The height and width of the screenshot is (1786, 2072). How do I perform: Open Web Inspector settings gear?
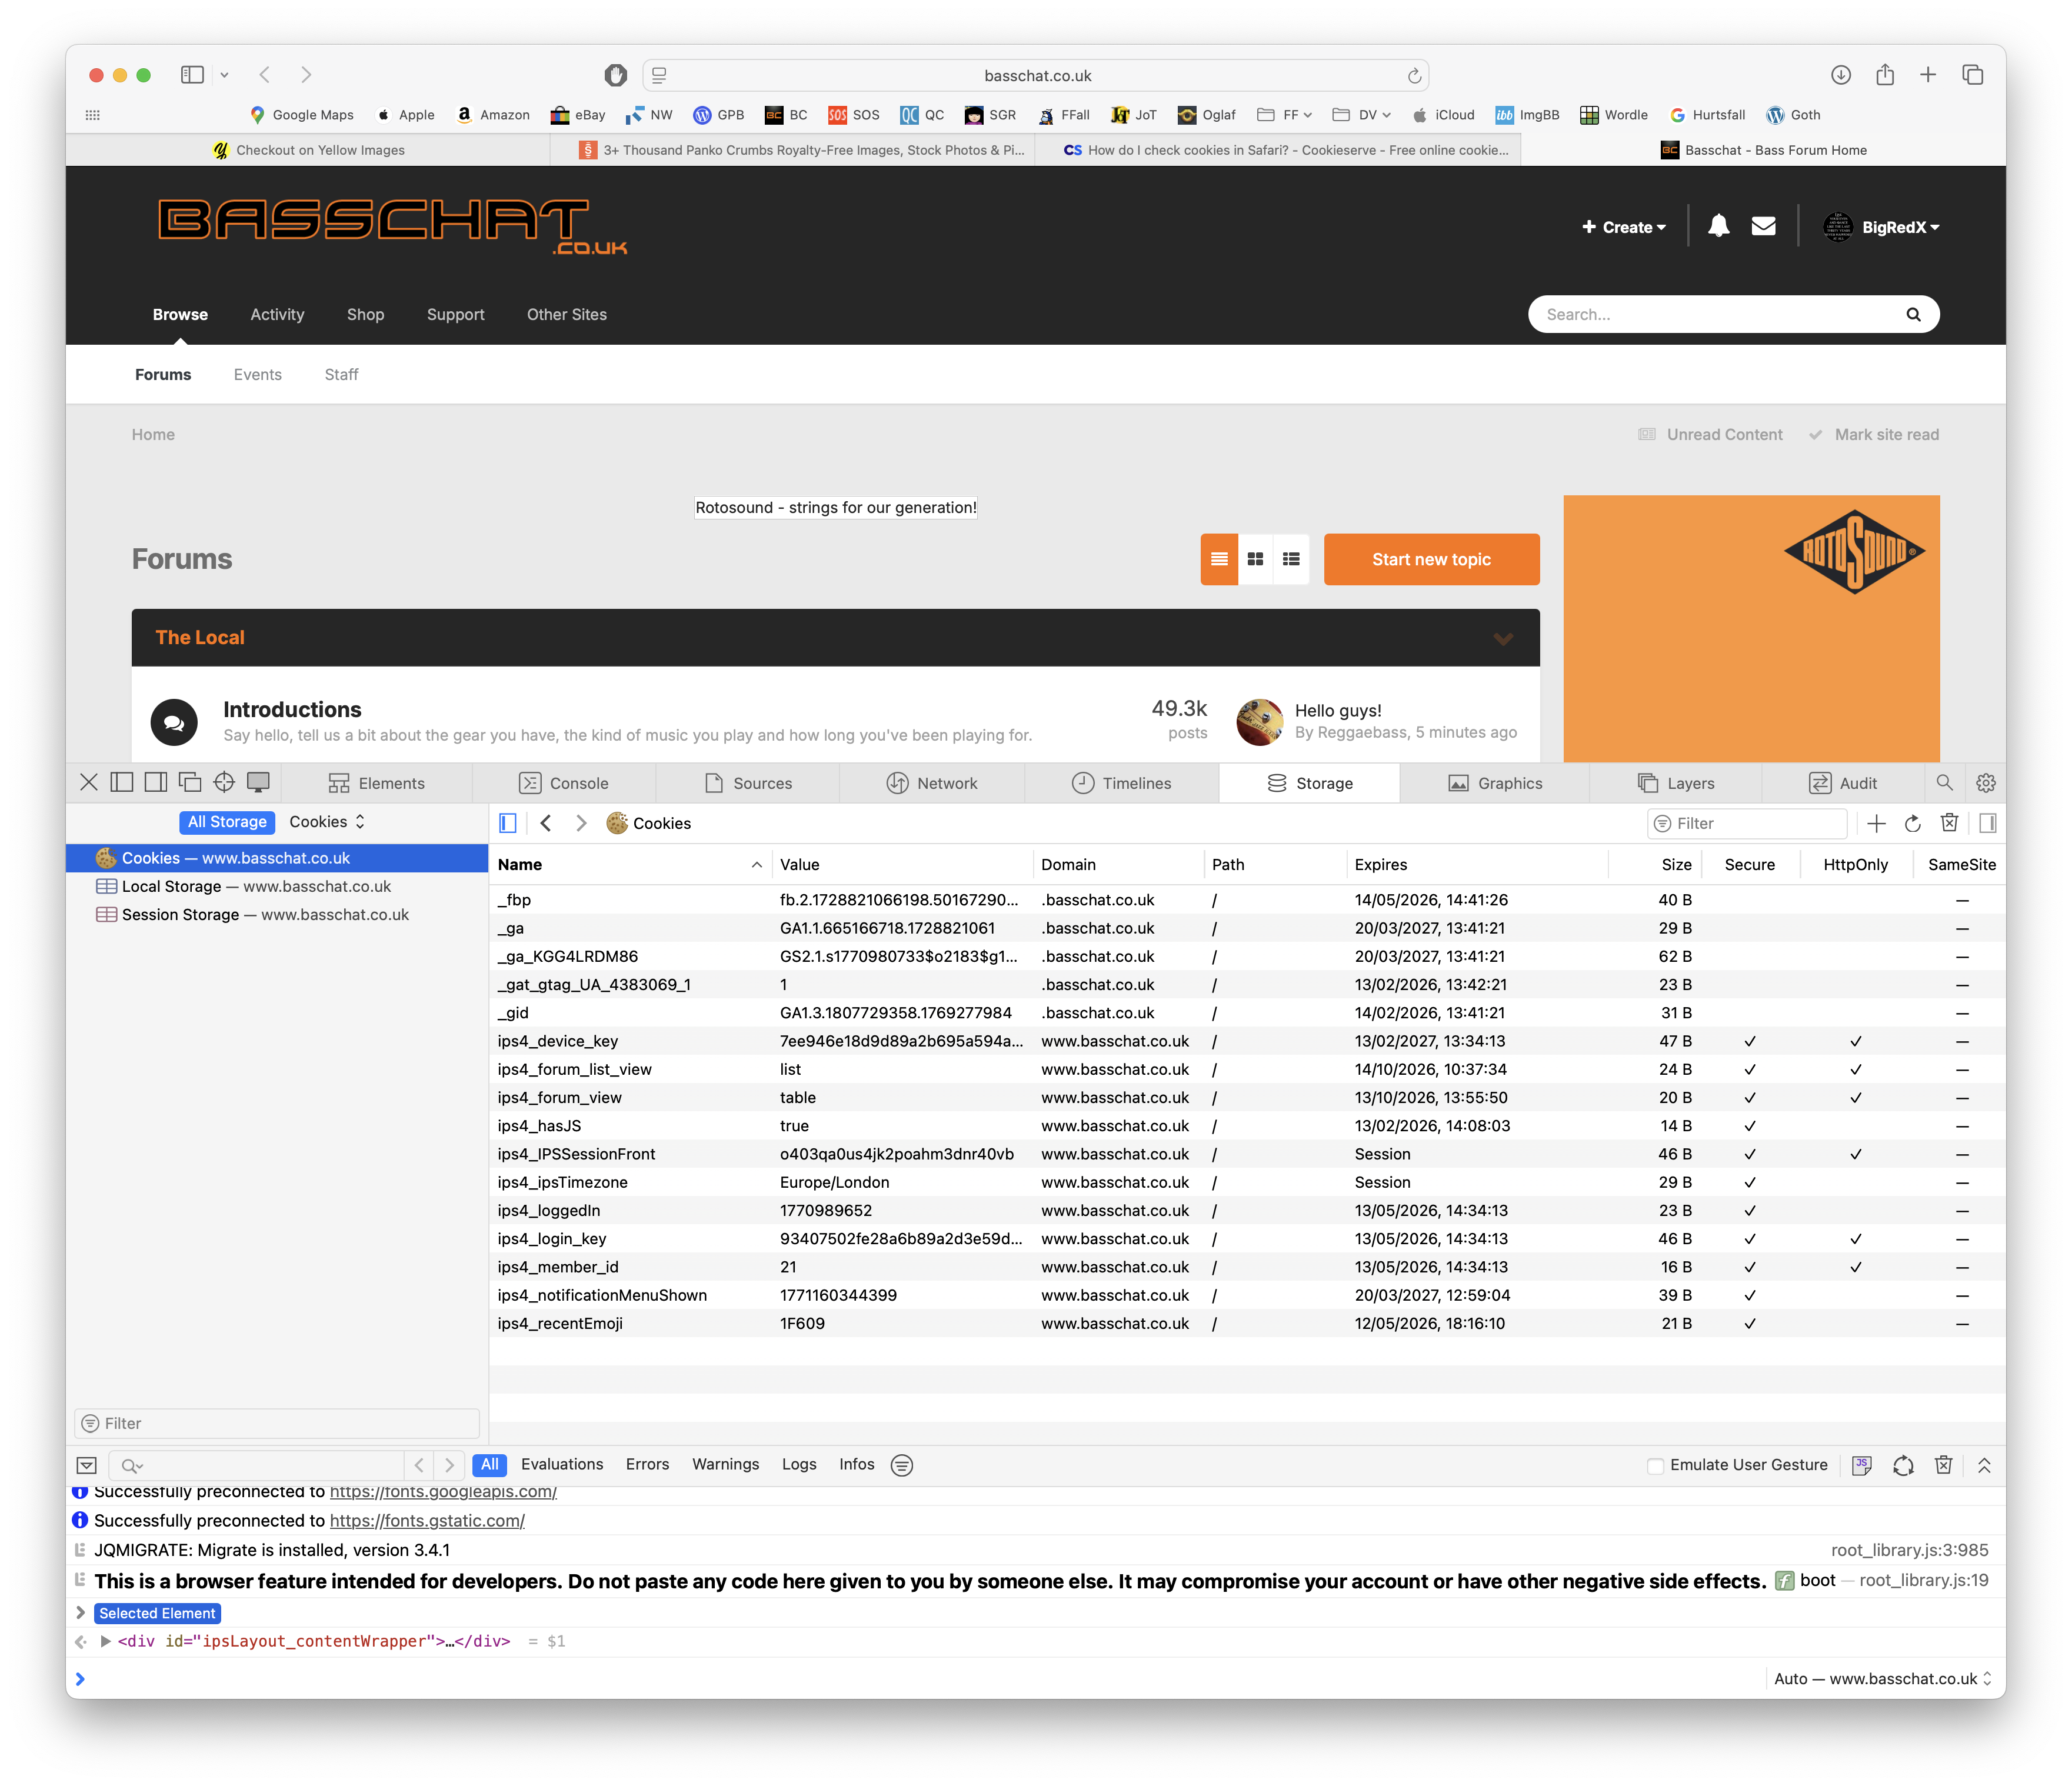pos(1986,783)
